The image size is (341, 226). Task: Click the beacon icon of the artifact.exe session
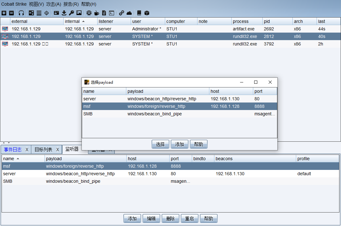pyautogui.click(x=5, y=29)
